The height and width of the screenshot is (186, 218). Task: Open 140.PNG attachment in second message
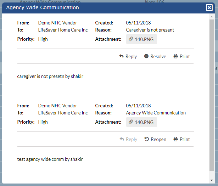pos(144,122)
